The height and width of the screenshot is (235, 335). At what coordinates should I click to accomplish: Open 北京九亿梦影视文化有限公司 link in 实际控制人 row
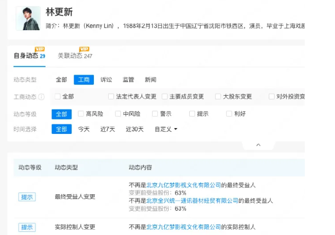(x=183, y=227)
